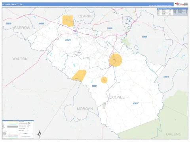
Task: Click the ZIP code index table header
Action: (x=172, y=9)
